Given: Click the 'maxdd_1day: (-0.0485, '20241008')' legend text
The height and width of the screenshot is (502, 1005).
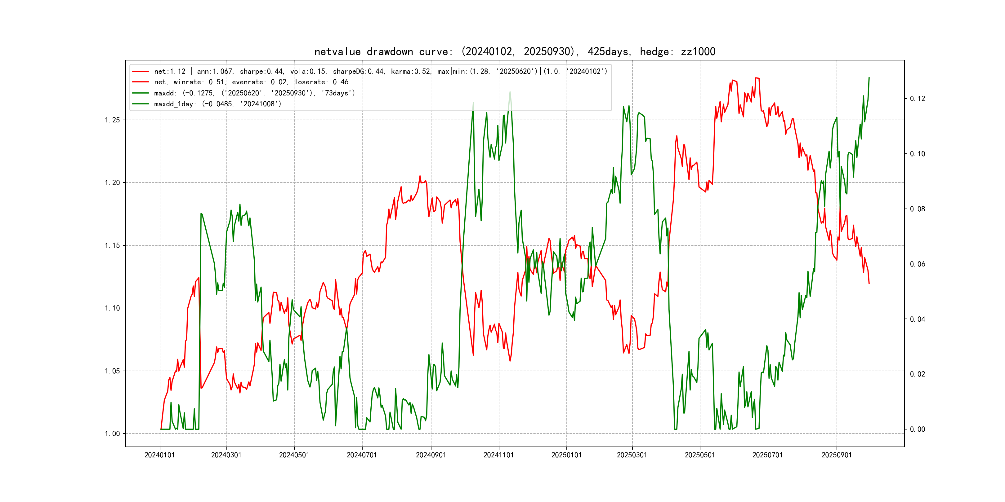Looking at the screenshot, I should pyautogui.click(x=218, y=104).
